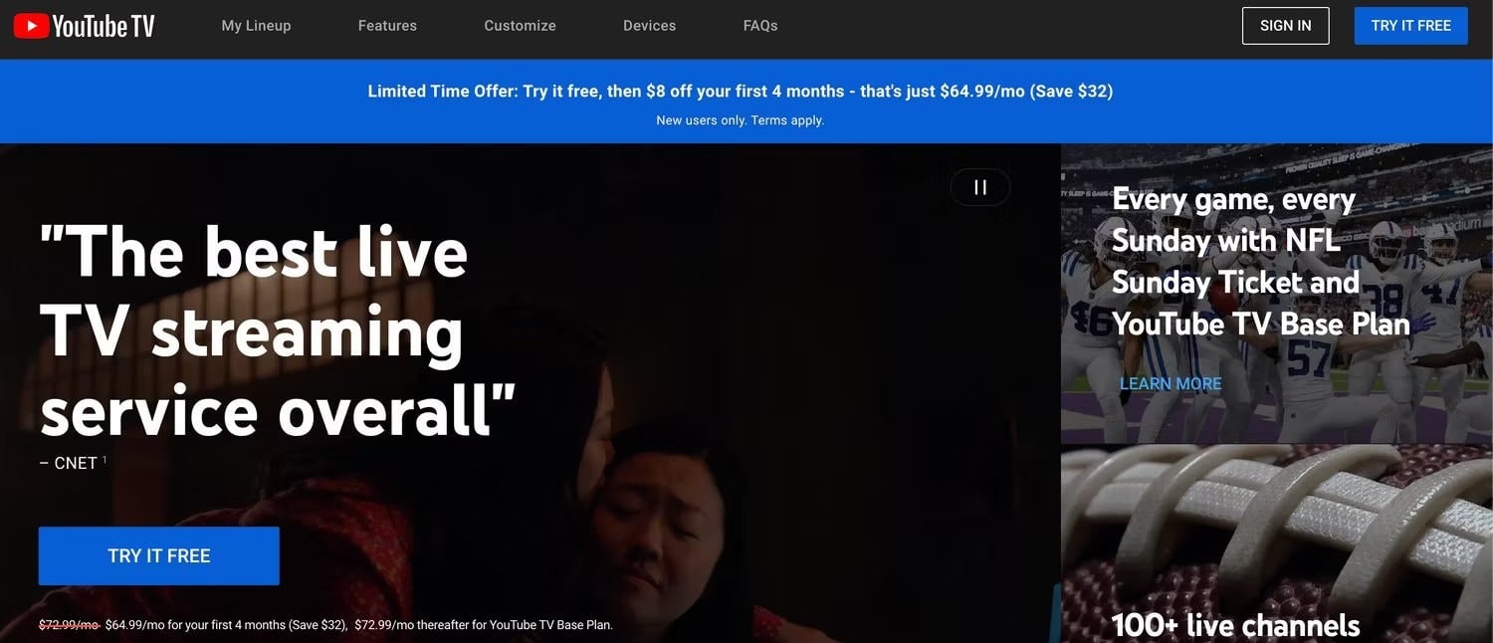Open the FAQs menu item

(x=760, y=26)
